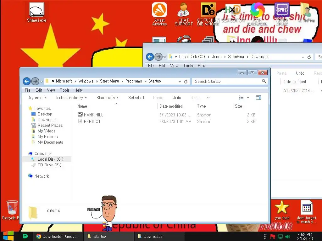Screen dimensions: 322x241
Task: Open the Recycle Bin icon
Action: pos(12,210)
